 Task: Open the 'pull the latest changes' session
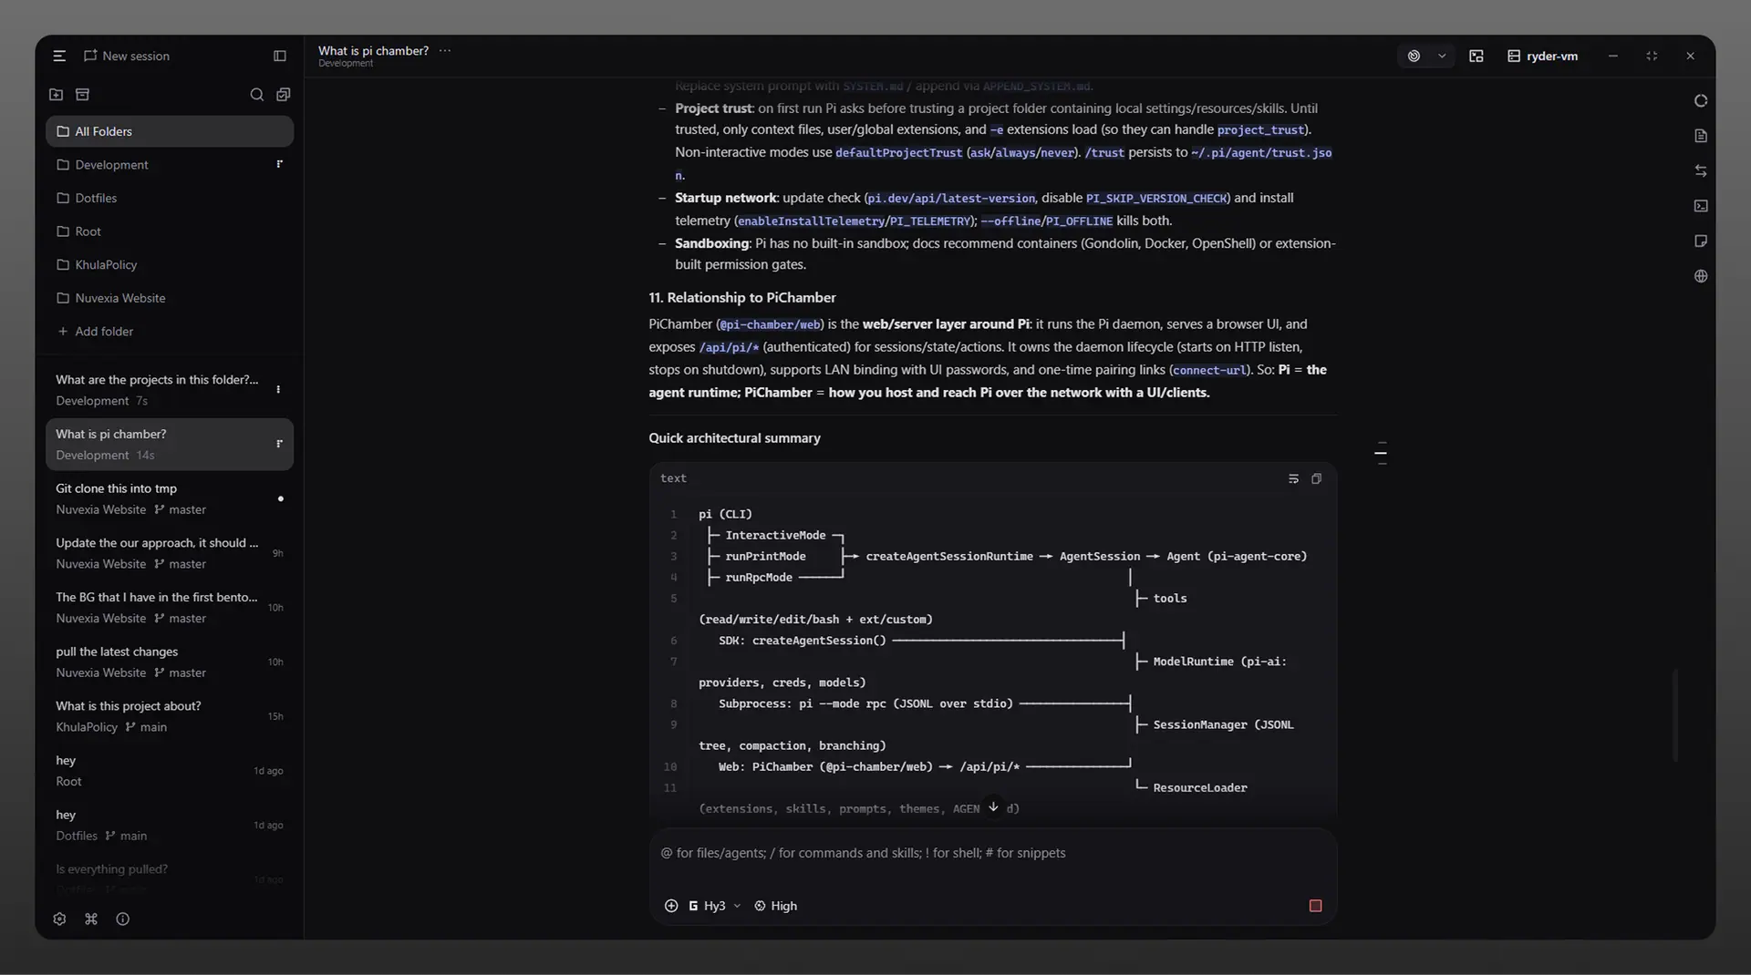click(x=170, y=662)
